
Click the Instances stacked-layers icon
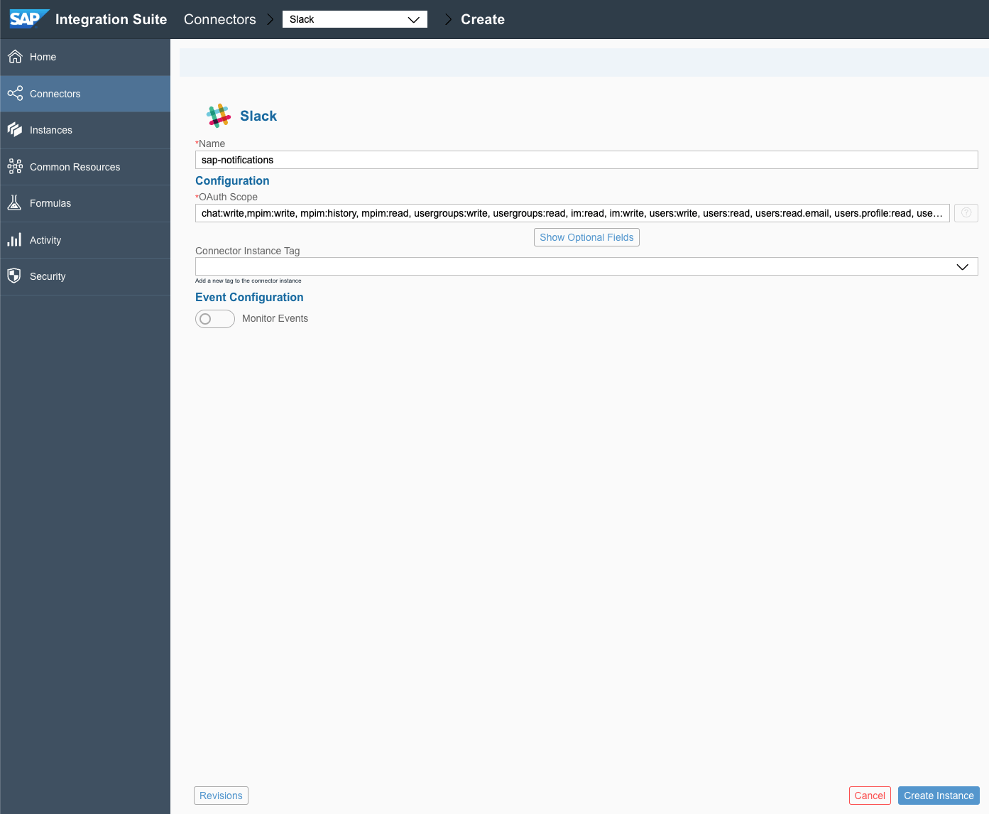pyautogui.click(x=15, y=130)
